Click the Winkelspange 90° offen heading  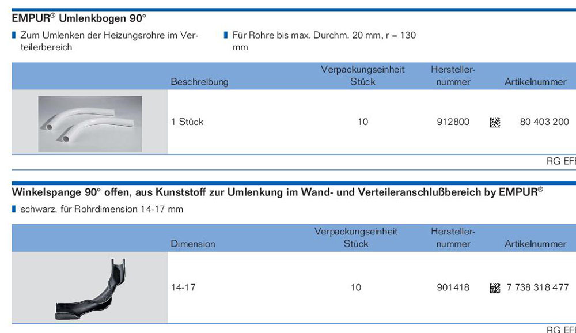point(278,192)
